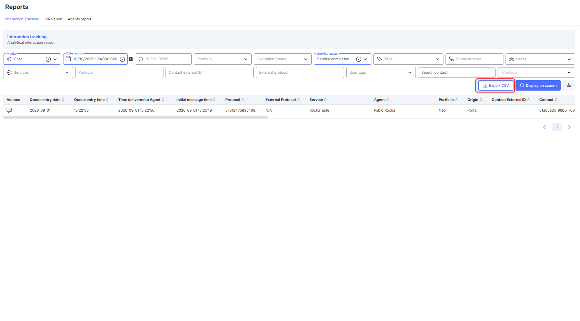
Task: Open chat conversation action for the 2026-09-01 row
Action: click(x=9, y=110)
